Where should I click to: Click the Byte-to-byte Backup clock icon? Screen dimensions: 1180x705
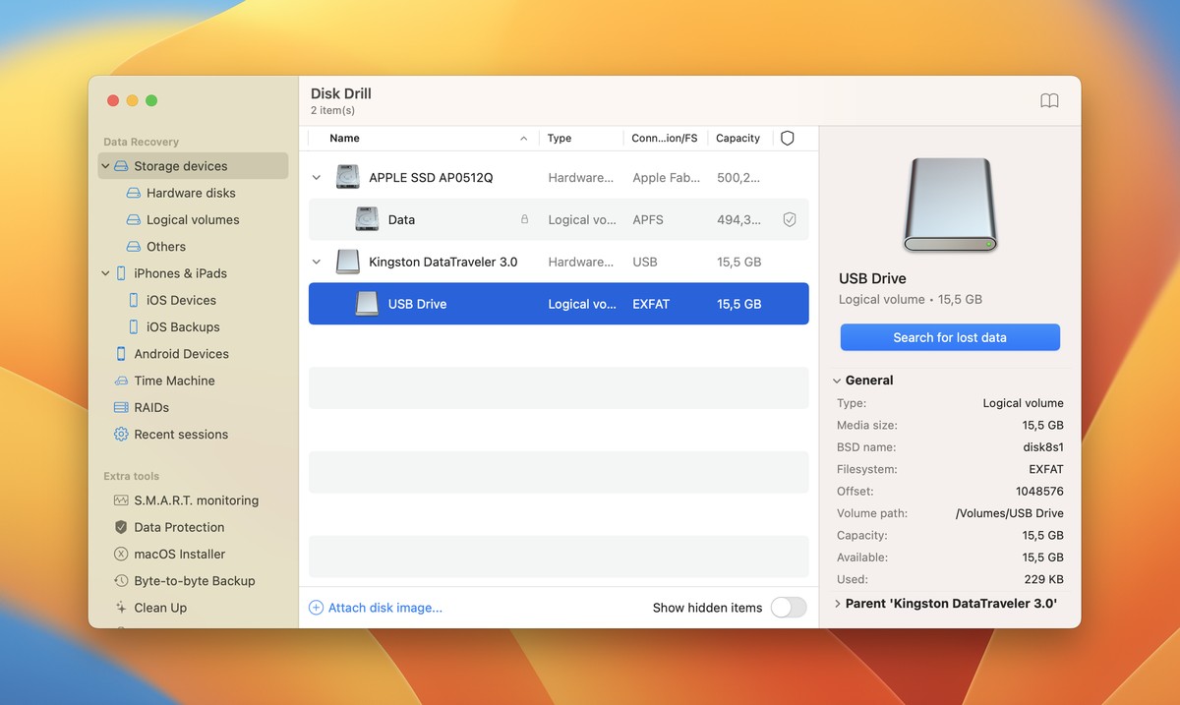121,581
